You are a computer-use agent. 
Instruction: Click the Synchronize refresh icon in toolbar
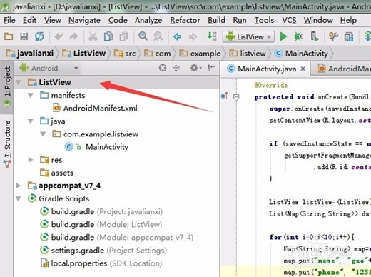pos(39,36)
